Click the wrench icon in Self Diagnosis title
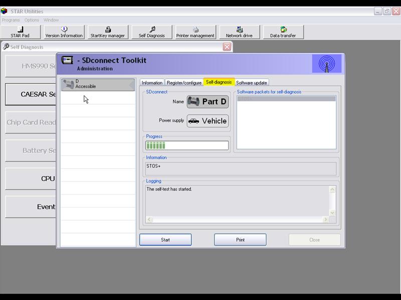 (6, 46)
